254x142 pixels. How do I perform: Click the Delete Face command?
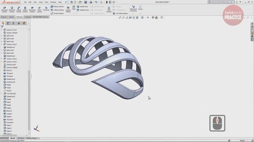click(83, 7)
